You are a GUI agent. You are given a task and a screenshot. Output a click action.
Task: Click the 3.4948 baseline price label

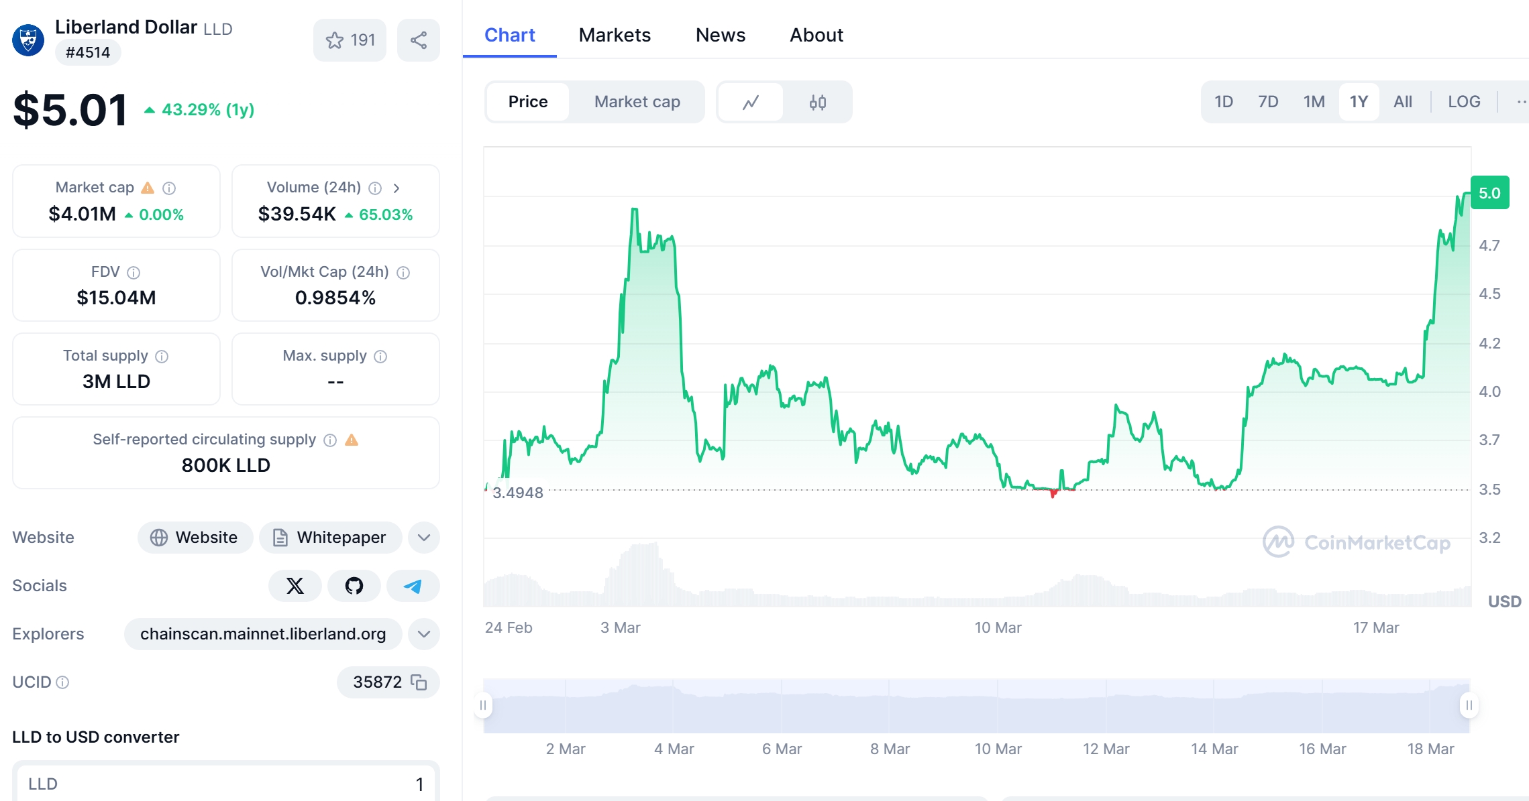point(518,493)
